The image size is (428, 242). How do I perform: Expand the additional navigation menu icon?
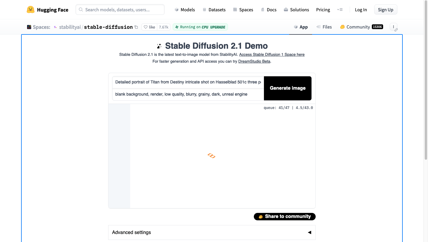click(x=340, y=10)
